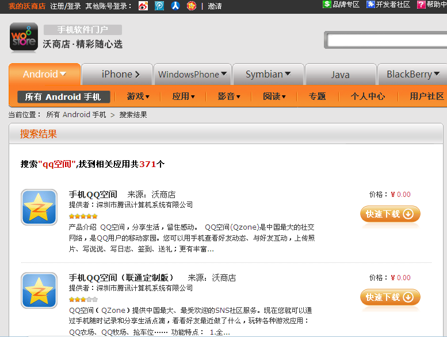Click 注册/登录 link

coord(66,6)
